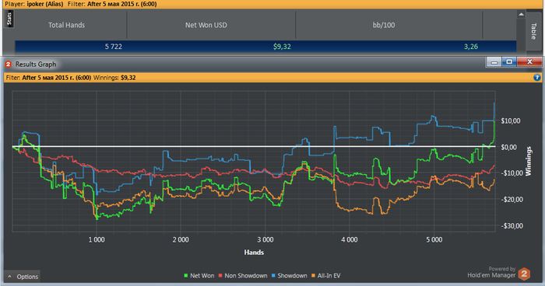Click the -$30,00 winnings axis tick

pos(512,226)
